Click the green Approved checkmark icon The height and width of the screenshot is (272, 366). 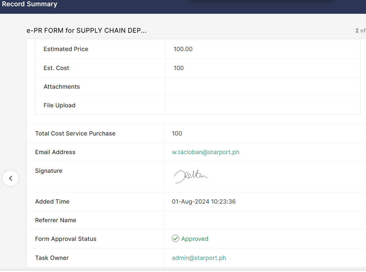click(175, 239)
